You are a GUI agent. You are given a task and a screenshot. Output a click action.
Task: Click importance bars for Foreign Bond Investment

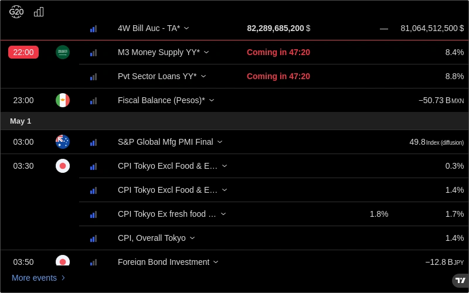pos(93,262)
